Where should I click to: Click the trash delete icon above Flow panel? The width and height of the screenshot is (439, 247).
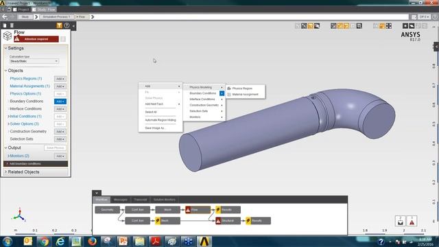pyautogui.click(x=12, y=25)
